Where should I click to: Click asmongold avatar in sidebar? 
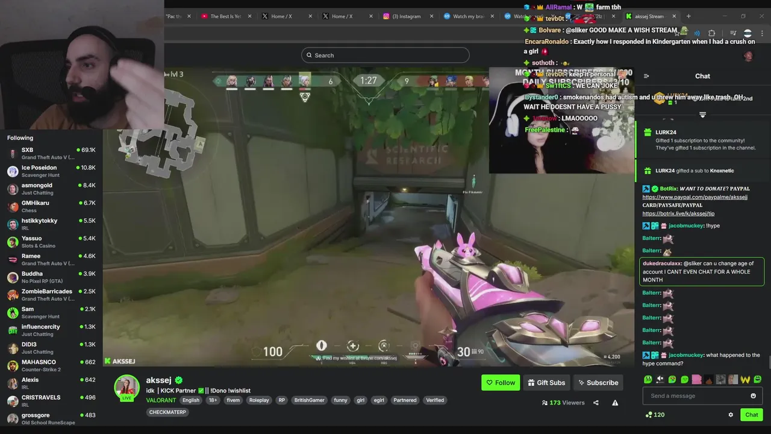[x=13, y=189]
